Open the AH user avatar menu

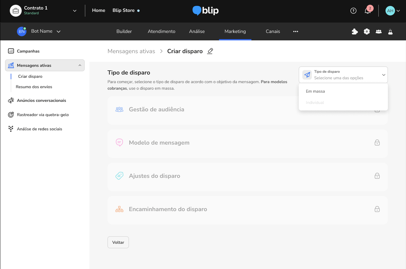point(393,11)
